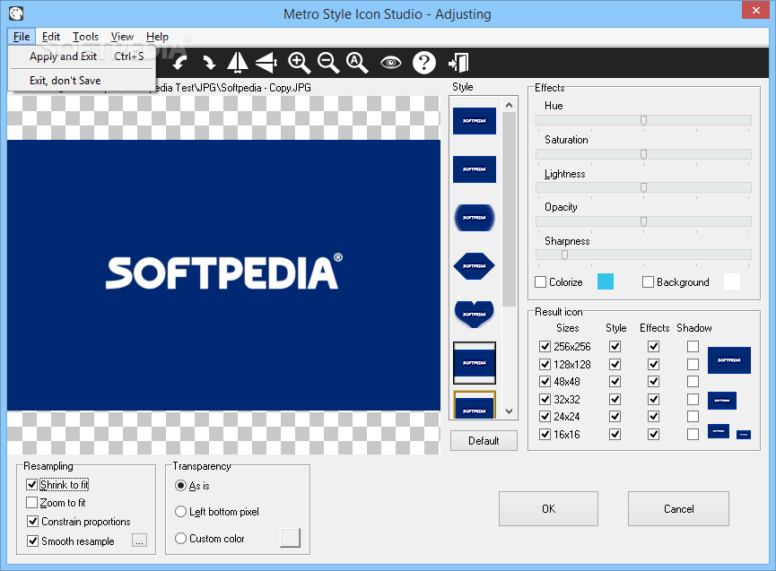Enable Shadow for the 256x256 row
Viewport: 776px width, 571px height.
point(693,347)
